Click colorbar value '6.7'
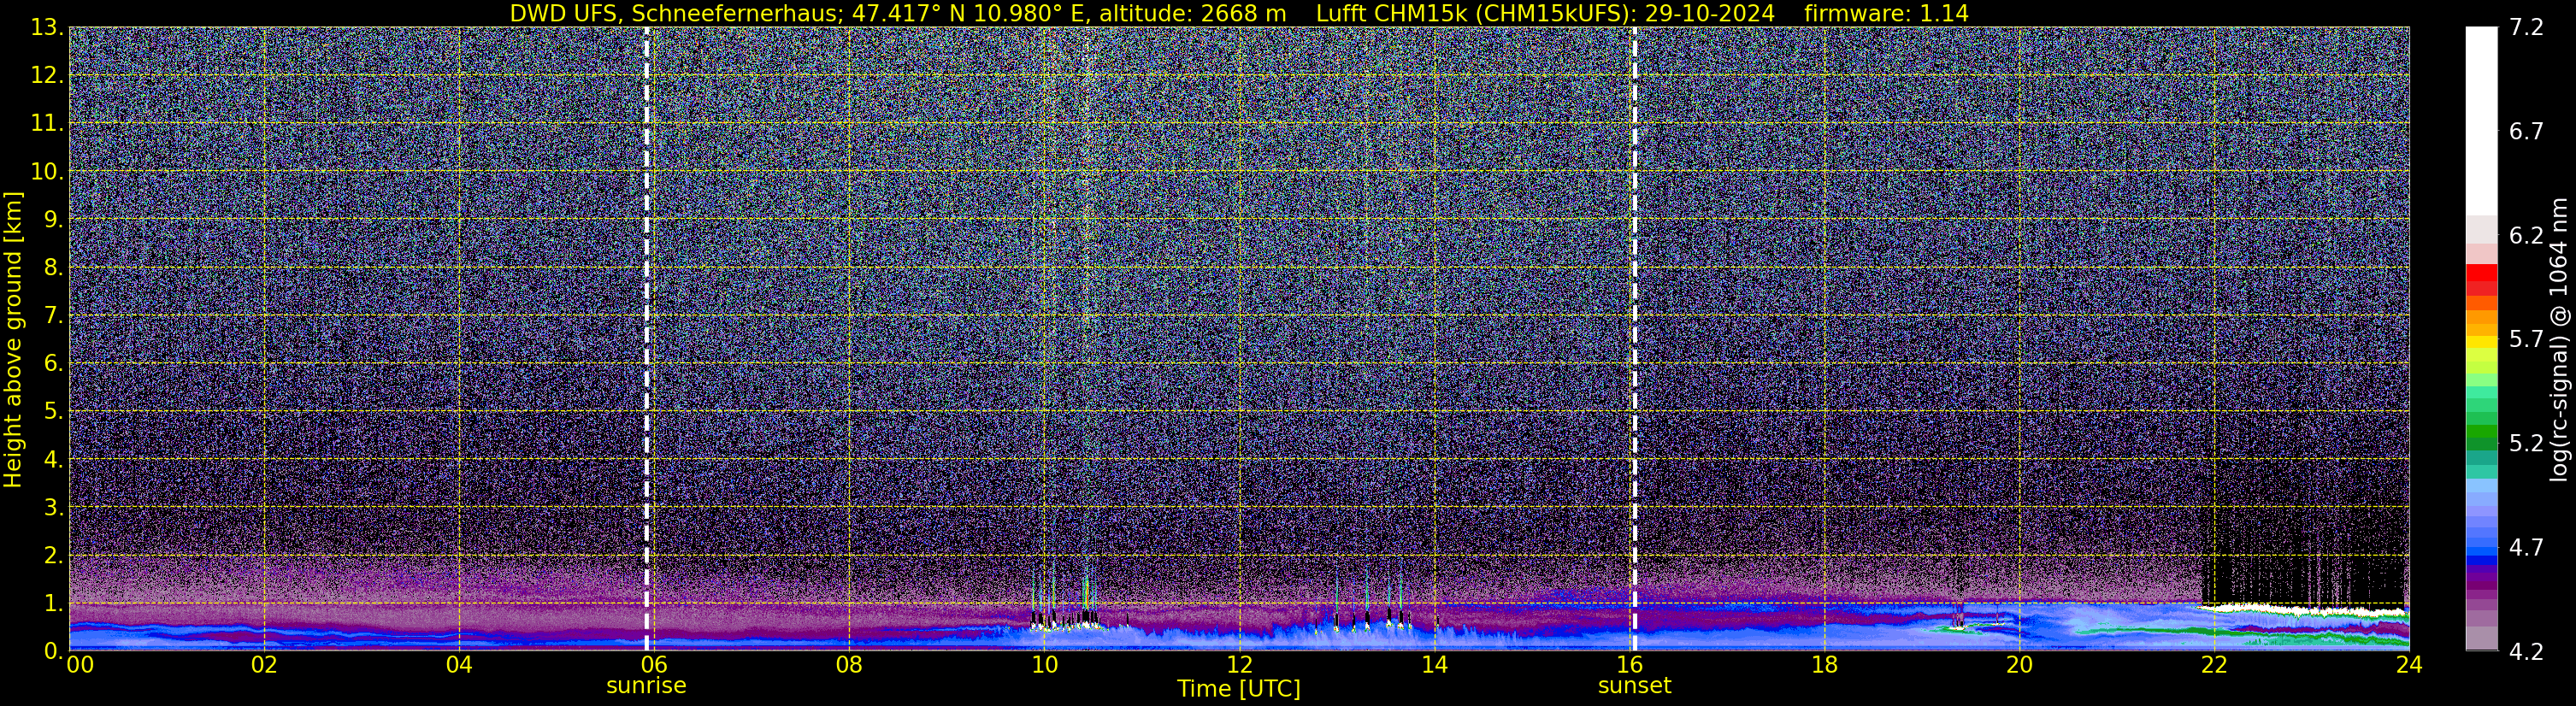2576x706 pixels. [2526, 132]
